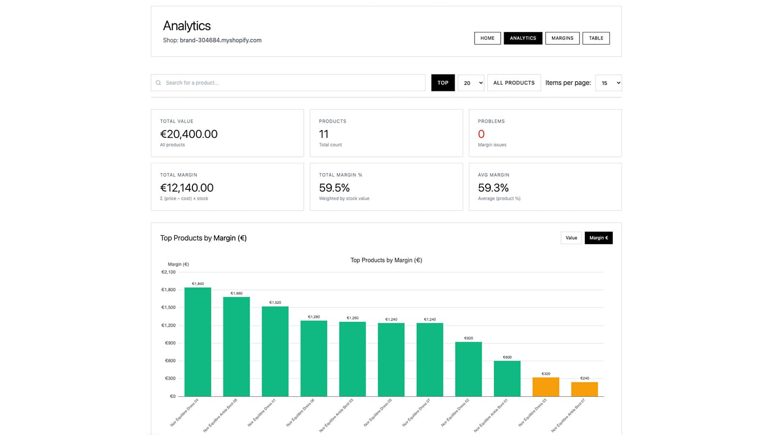Click the green bar labeled €920

tap(469, 369)
